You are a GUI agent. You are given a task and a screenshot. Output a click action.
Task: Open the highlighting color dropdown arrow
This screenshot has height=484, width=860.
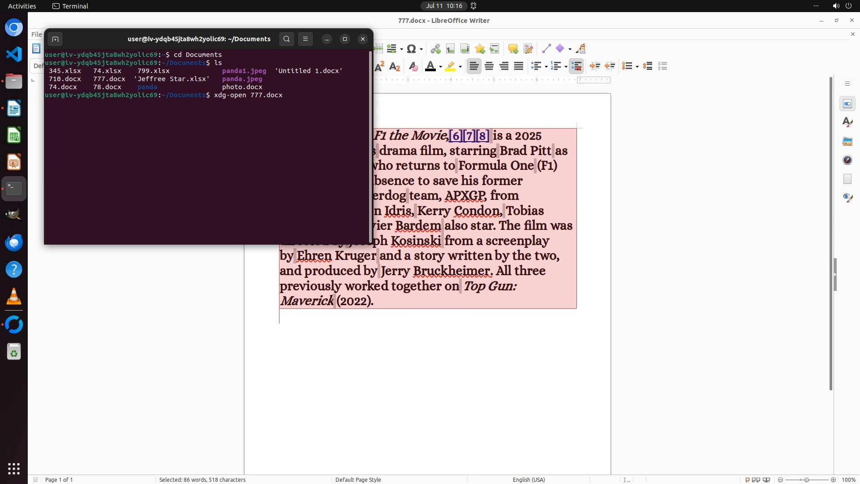pyautogui.click(x=460, y=67)
